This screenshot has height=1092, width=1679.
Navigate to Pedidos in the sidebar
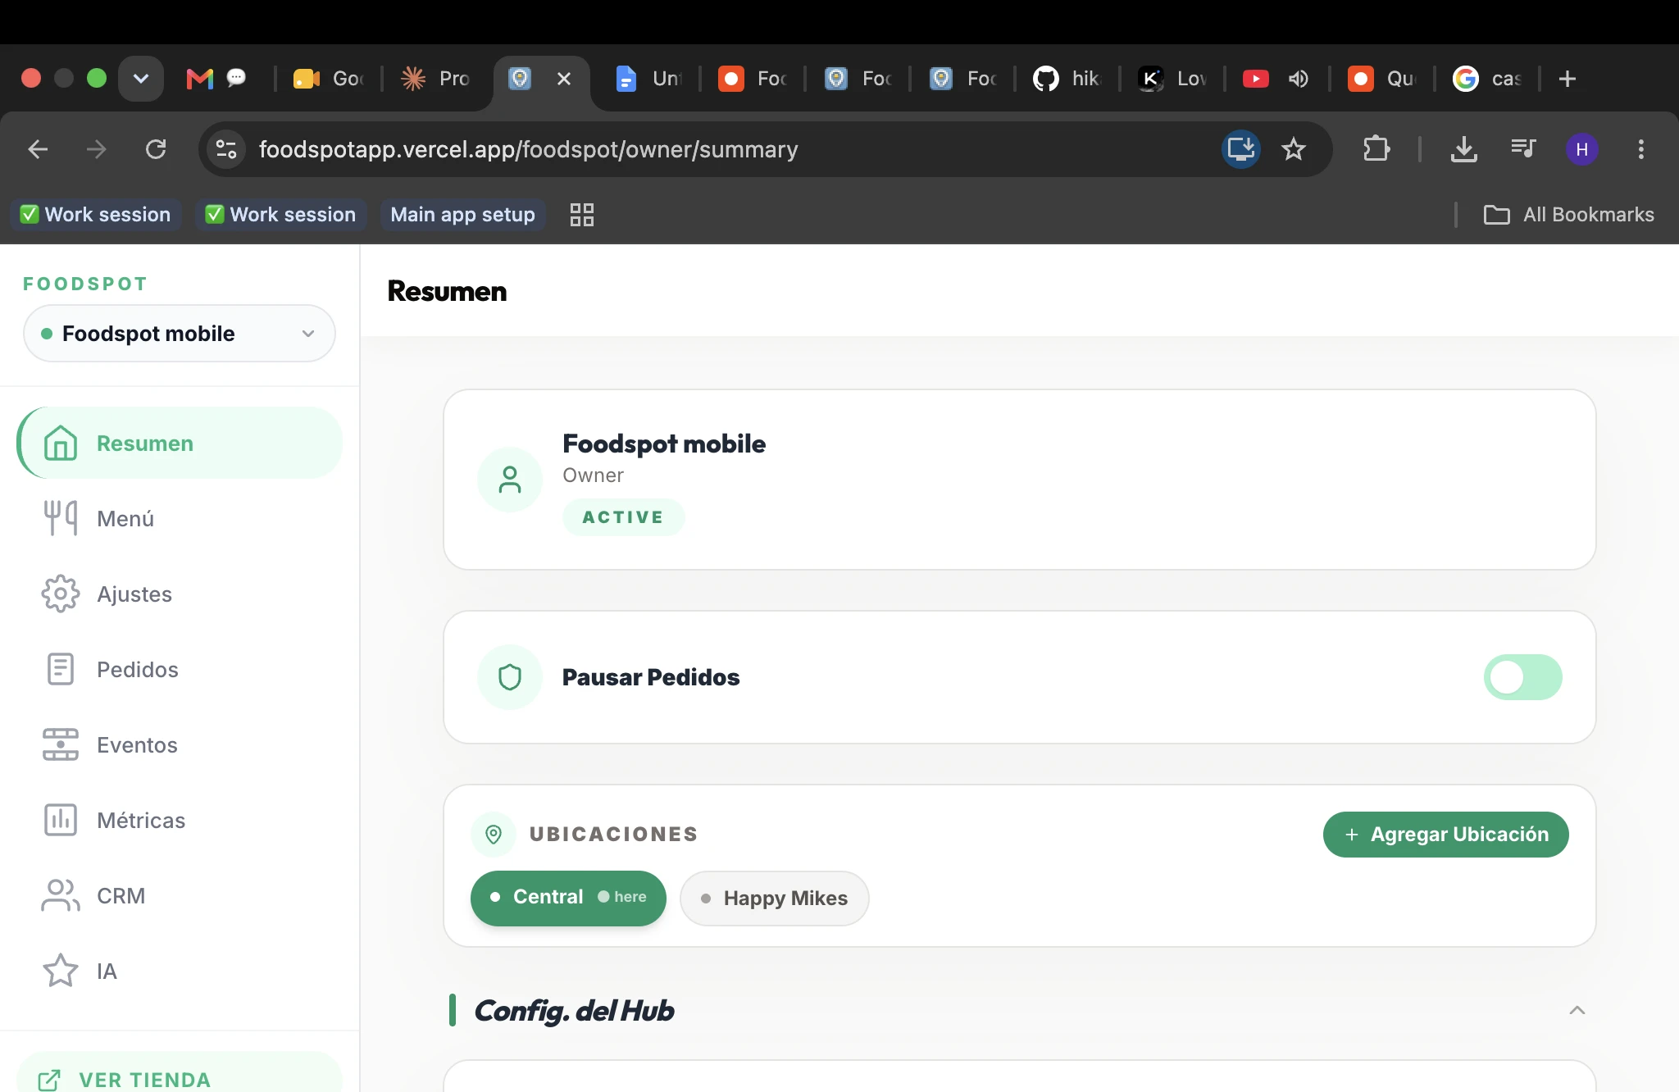(x=180, y=669)
